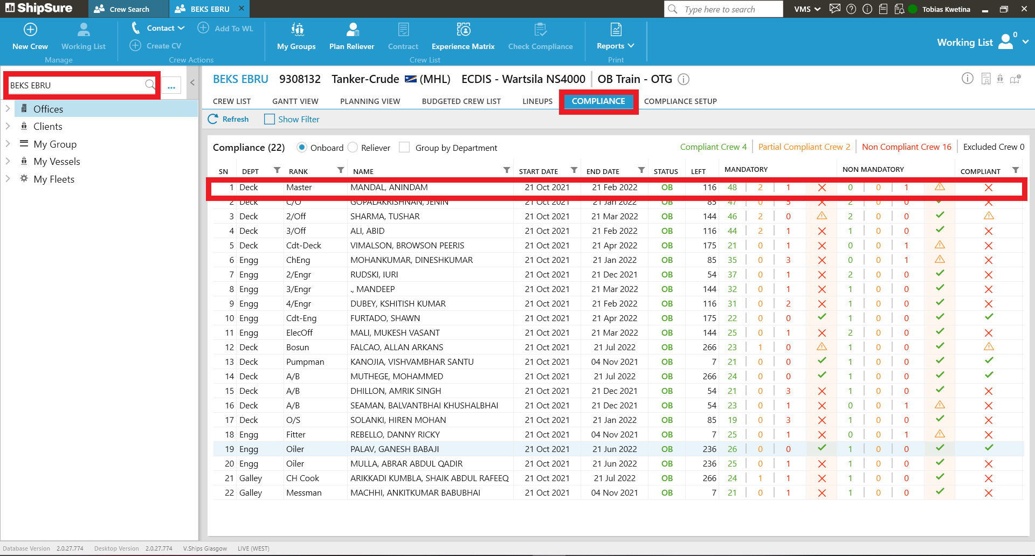Switch to the Gantt View tab

[x=295, y=101]
